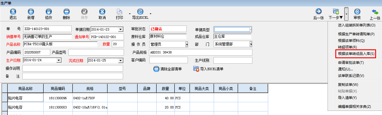Click the 数量 input field
The image size is (382, 115).
pos(118,44)
